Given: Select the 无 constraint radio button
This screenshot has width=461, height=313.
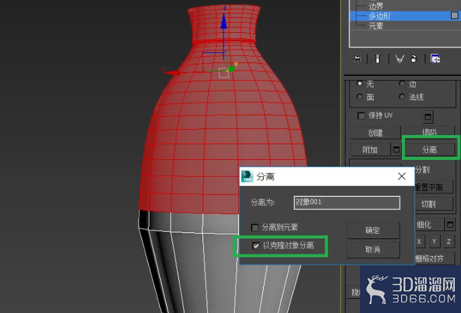Looking at the screenshot, I should pos(359,83).
